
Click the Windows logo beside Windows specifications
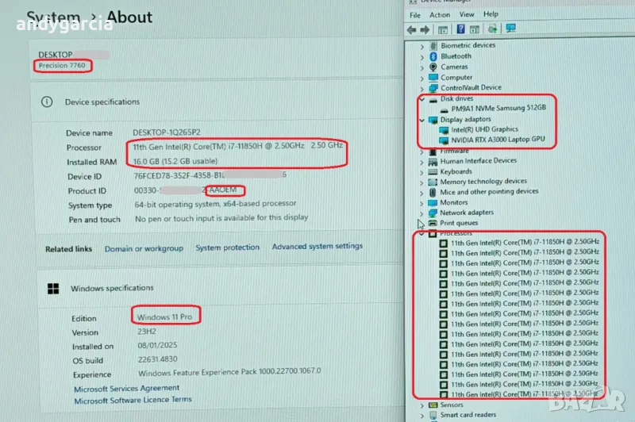[x=54, y=289]
